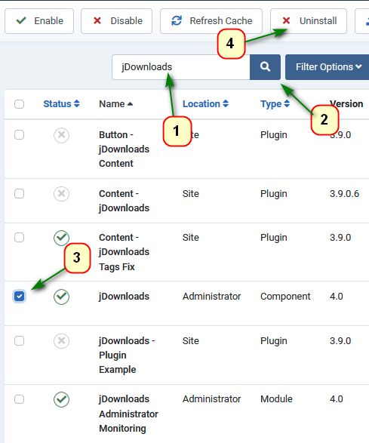The image size is (369, 443).
Task: Uncheck the jDownloads component checkbox
Action: coord(19,297)
